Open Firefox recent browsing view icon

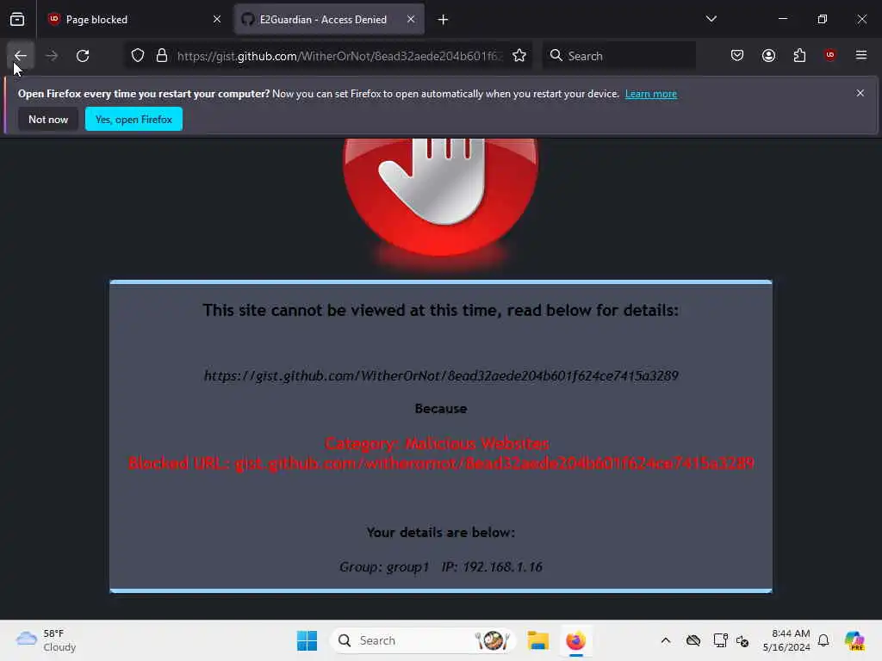[x=17, y=20]
